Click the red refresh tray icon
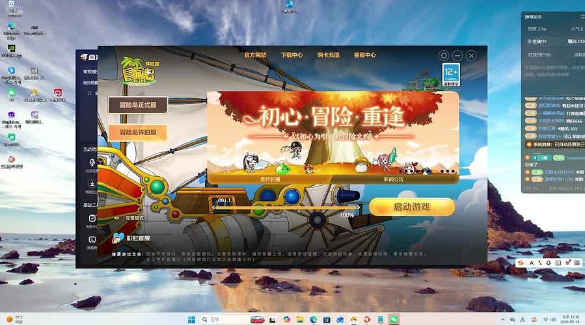This screenshot has width=585, height=325. pos(534,320)
